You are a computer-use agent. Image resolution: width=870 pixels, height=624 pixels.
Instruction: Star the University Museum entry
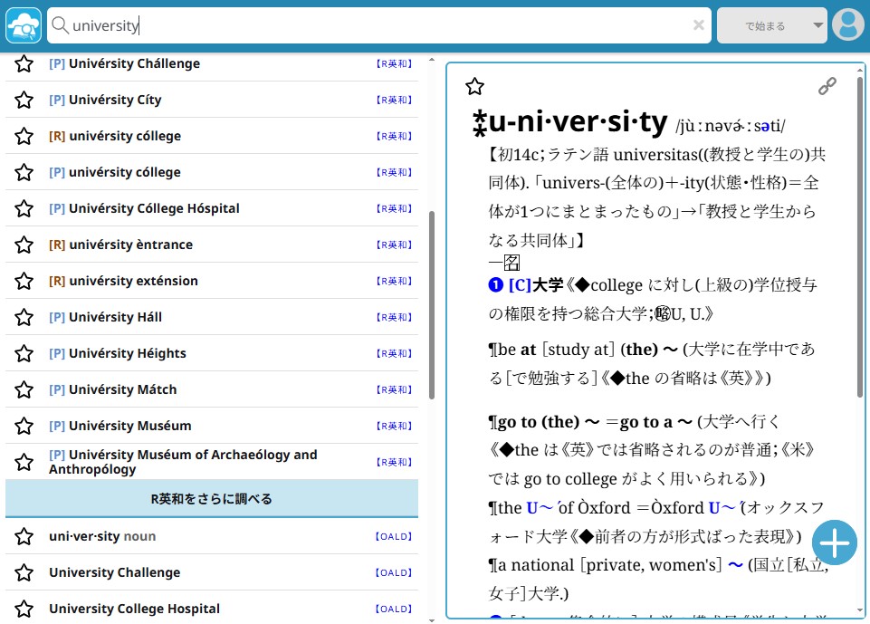23,426
